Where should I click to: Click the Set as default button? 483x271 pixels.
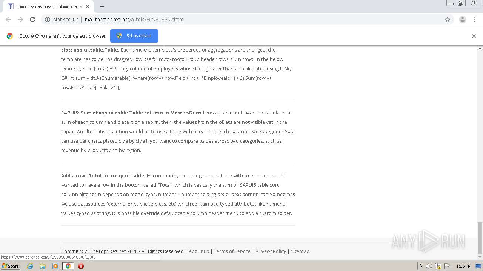[134, 36]
